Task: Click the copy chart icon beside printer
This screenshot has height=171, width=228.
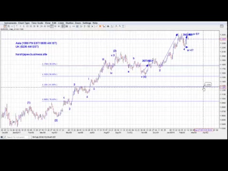Action: tap(112, 26)
